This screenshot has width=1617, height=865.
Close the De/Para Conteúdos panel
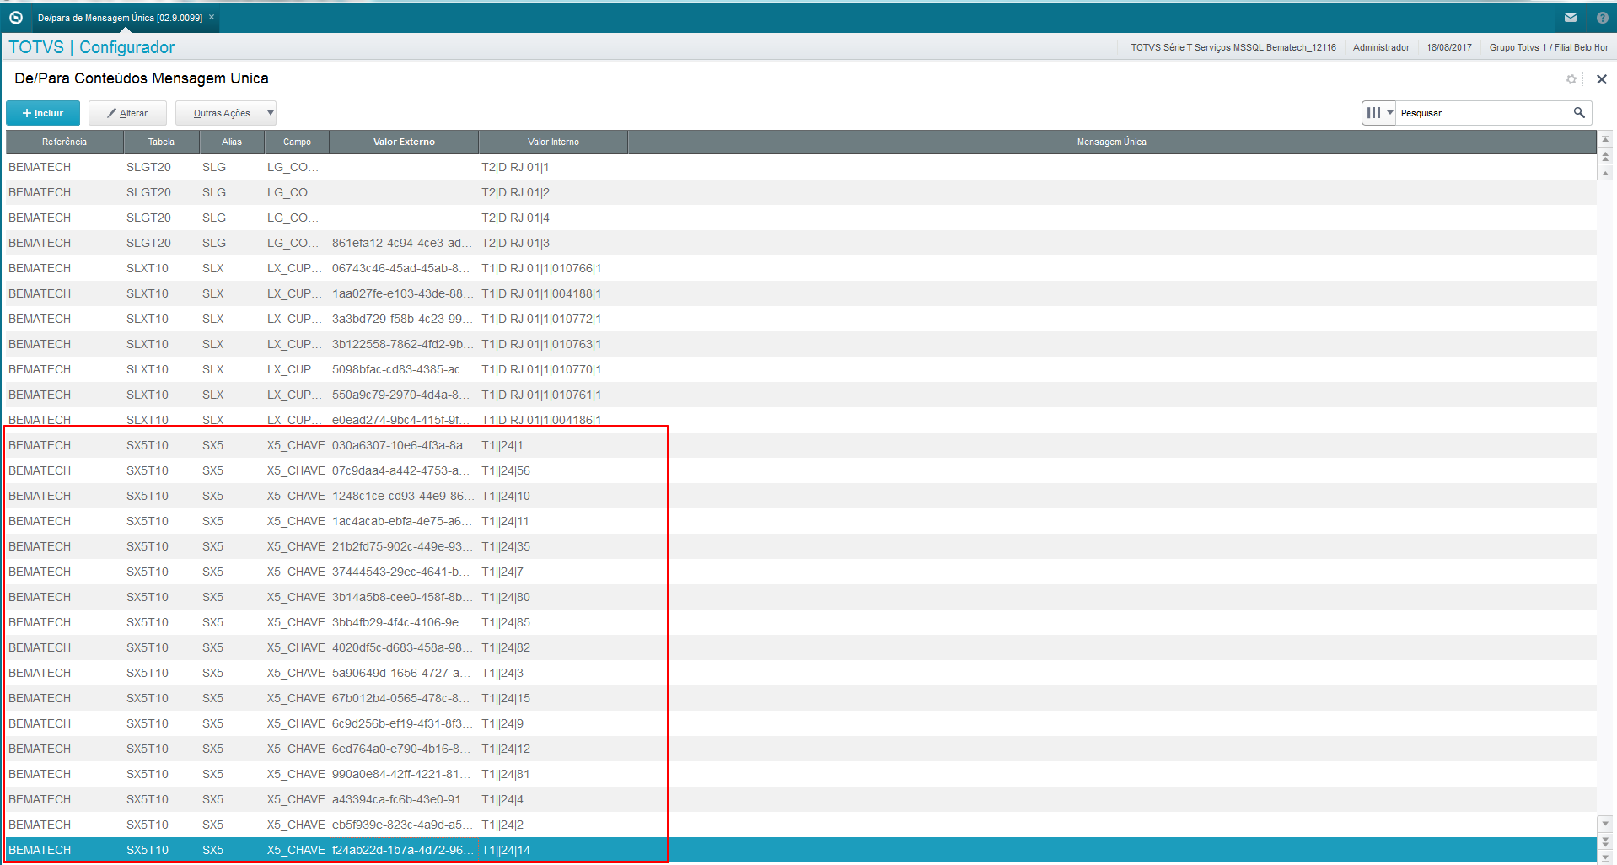tap(1602, 79)
